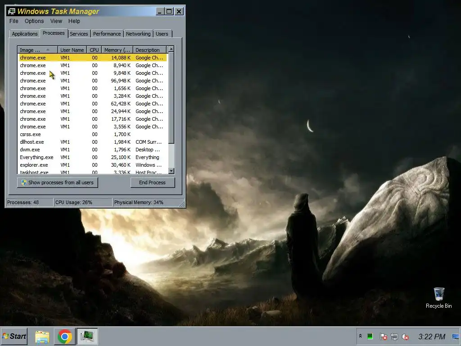Screen dimensions: 461x346
Task: Click the process list scroll up arrow
Action: click(x=172, y=49)
